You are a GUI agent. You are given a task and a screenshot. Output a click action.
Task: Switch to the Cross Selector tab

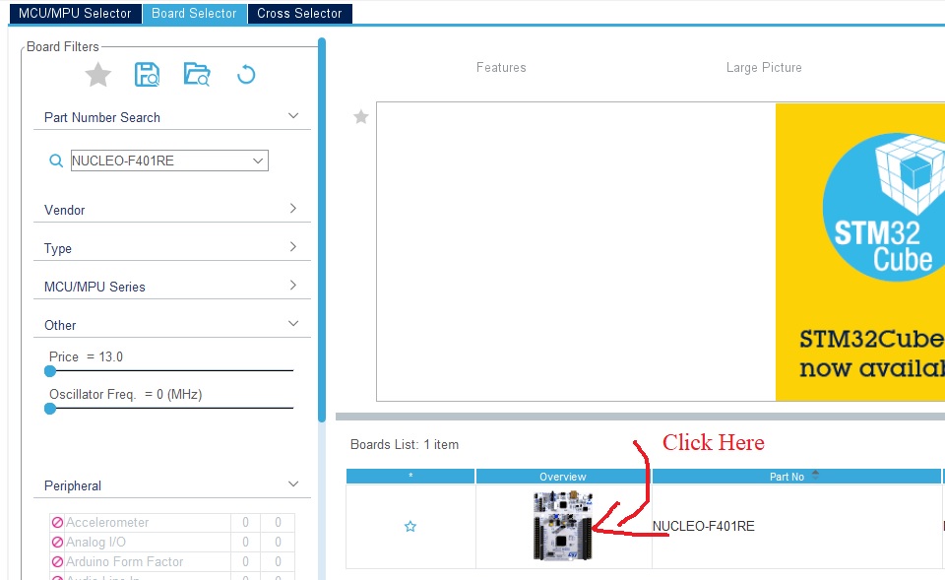tap(299, 14)
